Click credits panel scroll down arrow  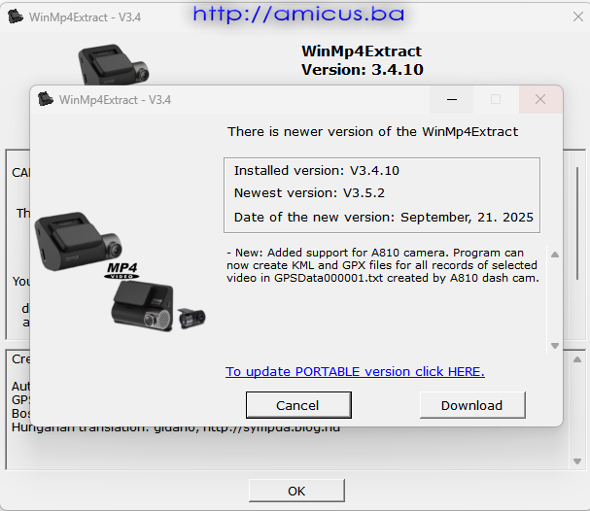(x=577, y=461)
